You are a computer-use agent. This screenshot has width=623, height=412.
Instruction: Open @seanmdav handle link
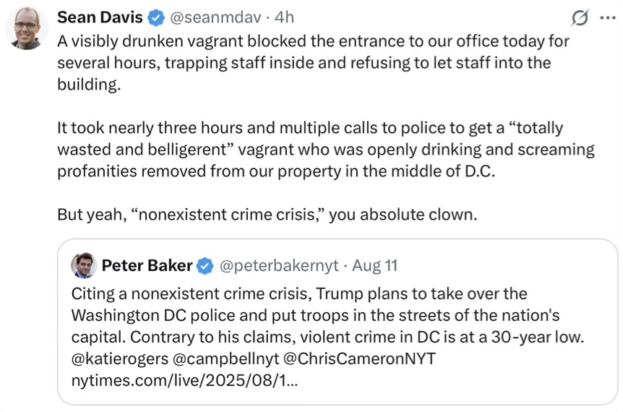coord(216,17)
